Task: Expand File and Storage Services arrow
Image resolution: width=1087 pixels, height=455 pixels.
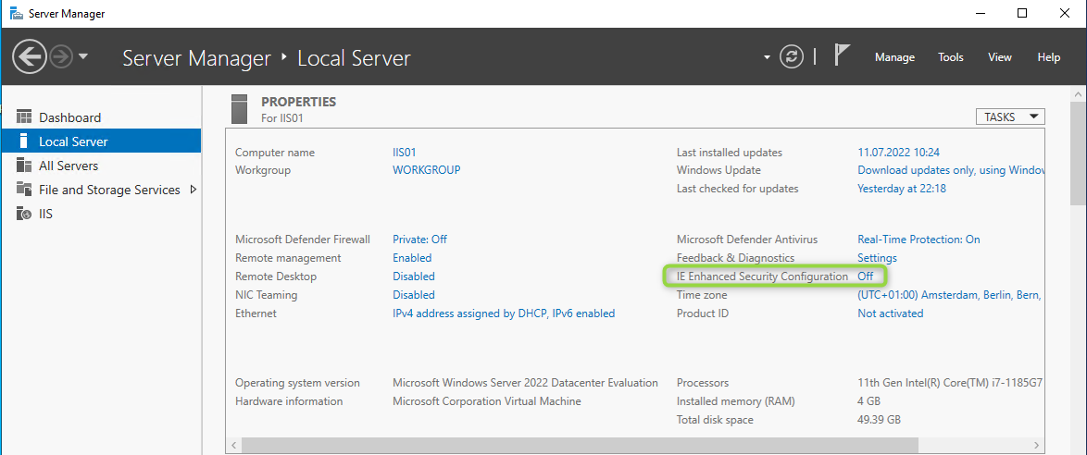Action: click(193, 190)
